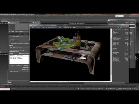Toggle Enable checkbox under Distributed Rendering
Screen dimensions: 139x104
point(10,53)
